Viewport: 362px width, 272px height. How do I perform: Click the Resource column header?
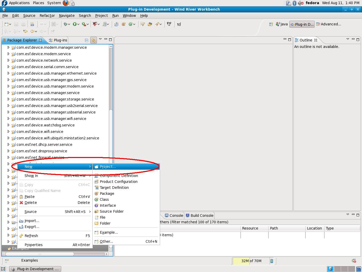pos(254,228)
